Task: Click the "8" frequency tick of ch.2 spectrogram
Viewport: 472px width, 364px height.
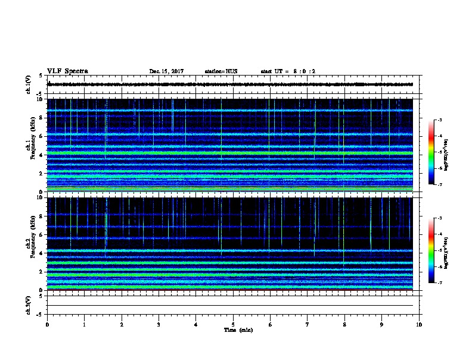Action: click(x=42, y=216)
